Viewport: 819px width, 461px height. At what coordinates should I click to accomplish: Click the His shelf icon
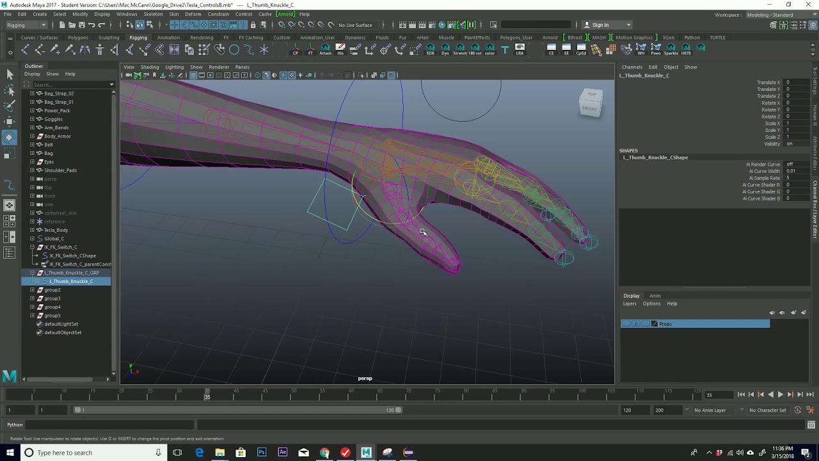(x=340, y=49)
